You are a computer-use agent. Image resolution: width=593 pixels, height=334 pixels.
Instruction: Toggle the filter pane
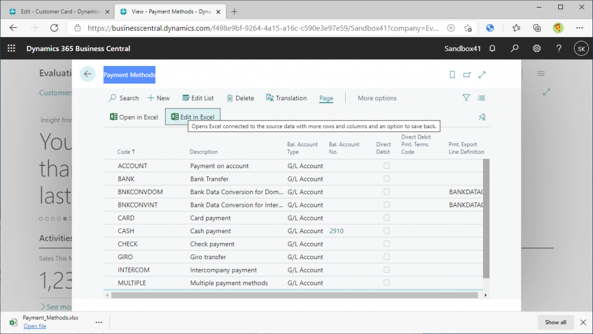pos(466,97)
